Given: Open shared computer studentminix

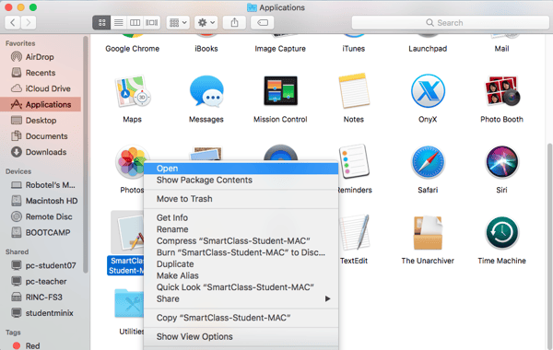Looking at the screenshot, I should coord(41,312).
